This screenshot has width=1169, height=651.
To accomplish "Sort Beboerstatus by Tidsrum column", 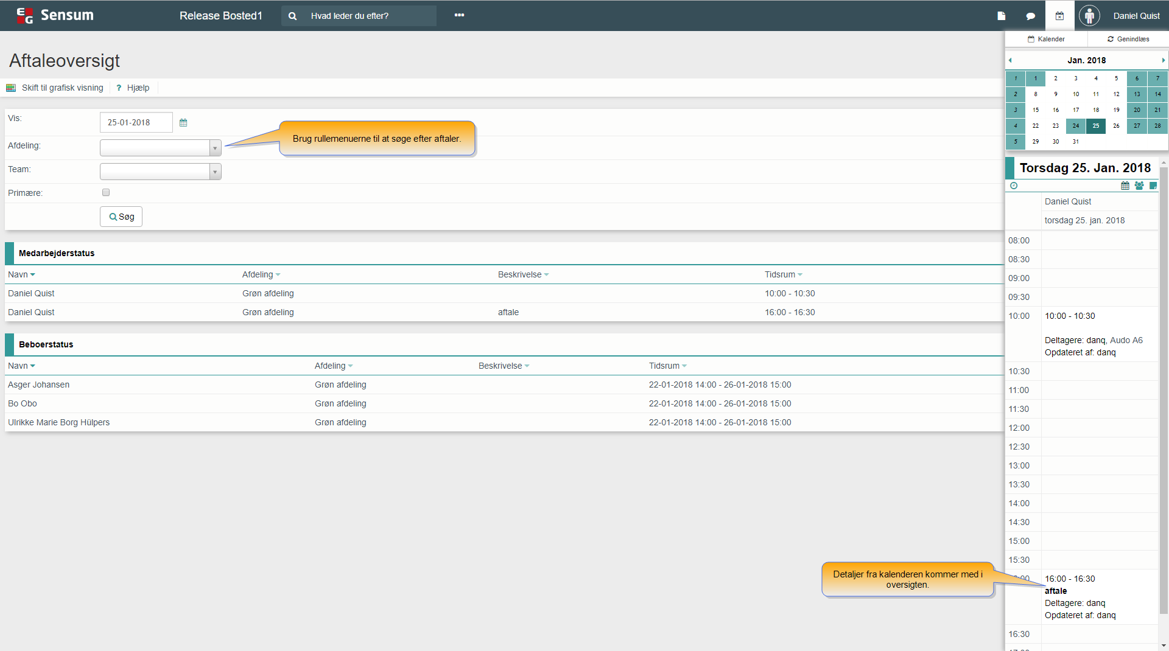I will tap(668, 366).
